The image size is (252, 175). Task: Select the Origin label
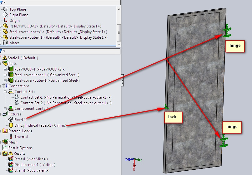point(14,21)
